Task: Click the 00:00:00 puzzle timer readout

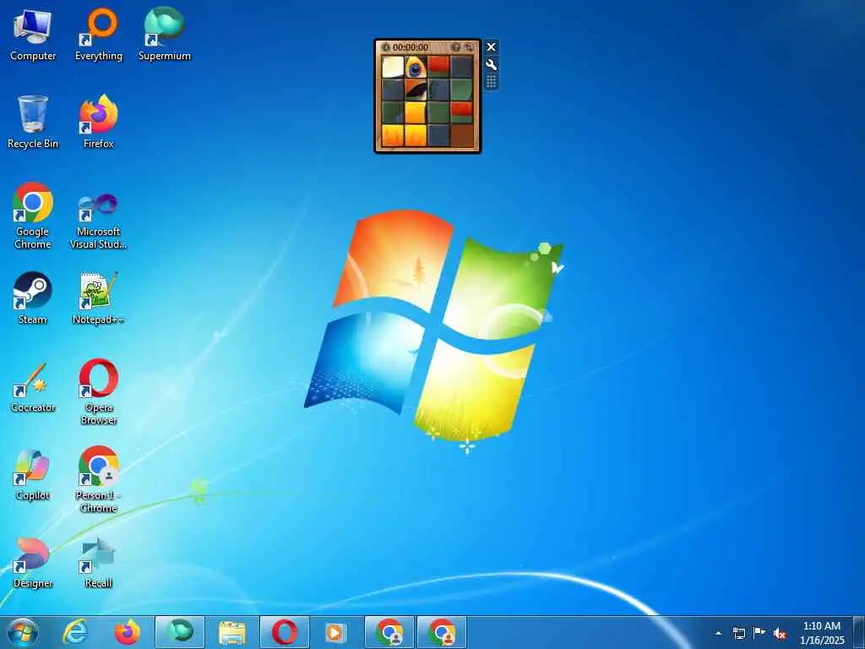Action: point(411,47)
